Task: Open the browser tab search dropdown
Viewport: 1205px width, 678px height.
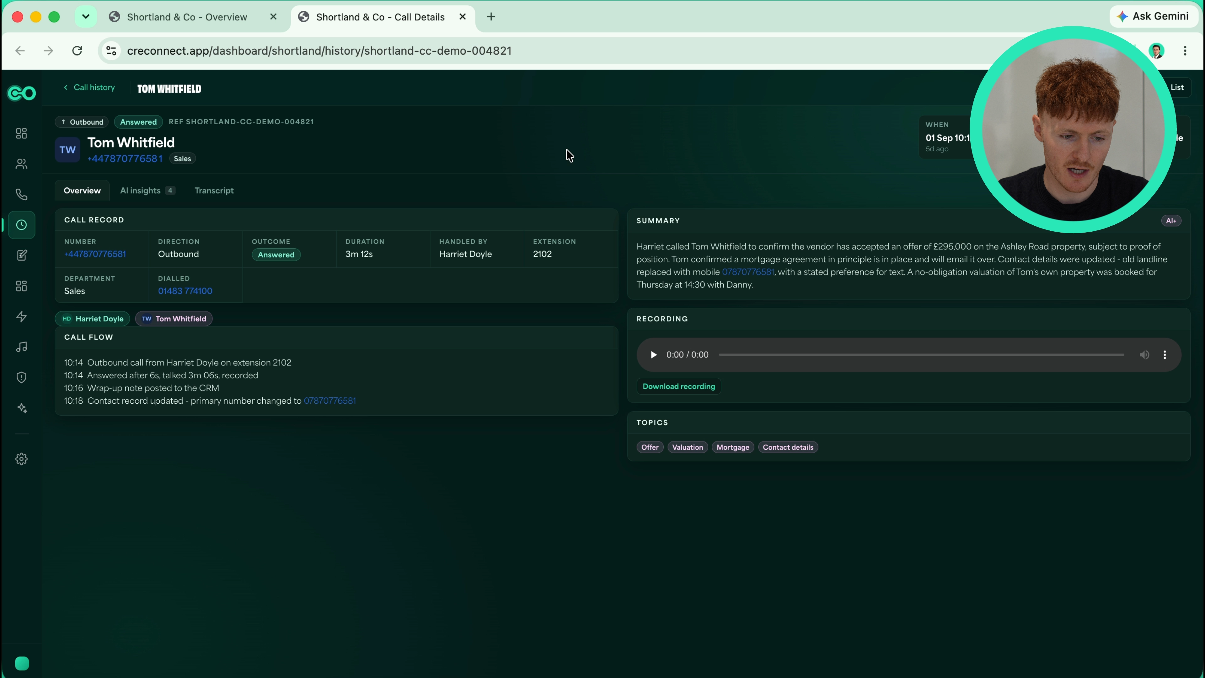Action: 86,17
